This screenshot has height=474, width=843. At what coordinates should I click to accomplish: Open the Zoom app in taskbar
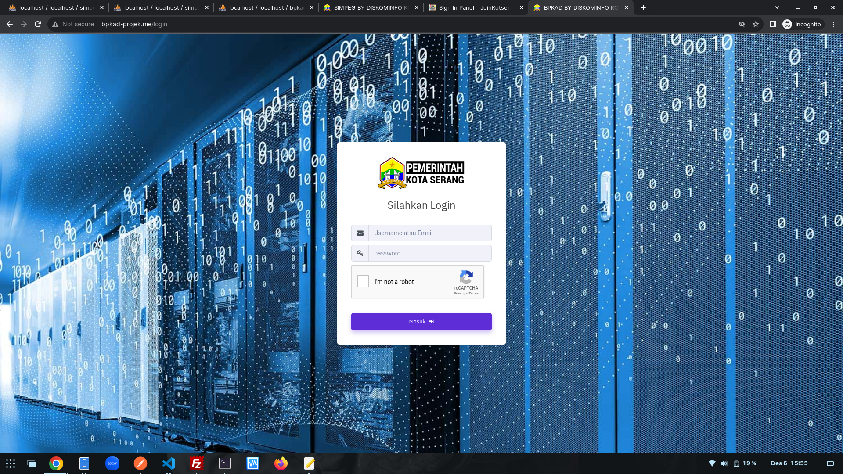pyautogui.click(x=112, y=463)
